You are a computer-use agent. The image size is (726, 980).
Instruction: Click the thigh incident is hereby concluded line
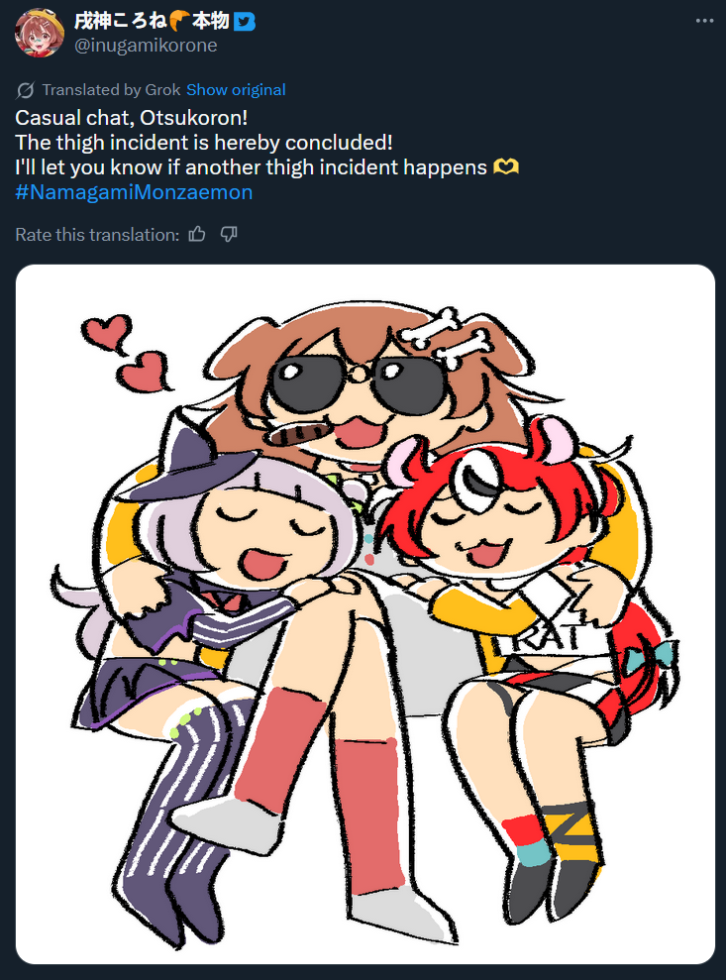(x=204, y=143)
